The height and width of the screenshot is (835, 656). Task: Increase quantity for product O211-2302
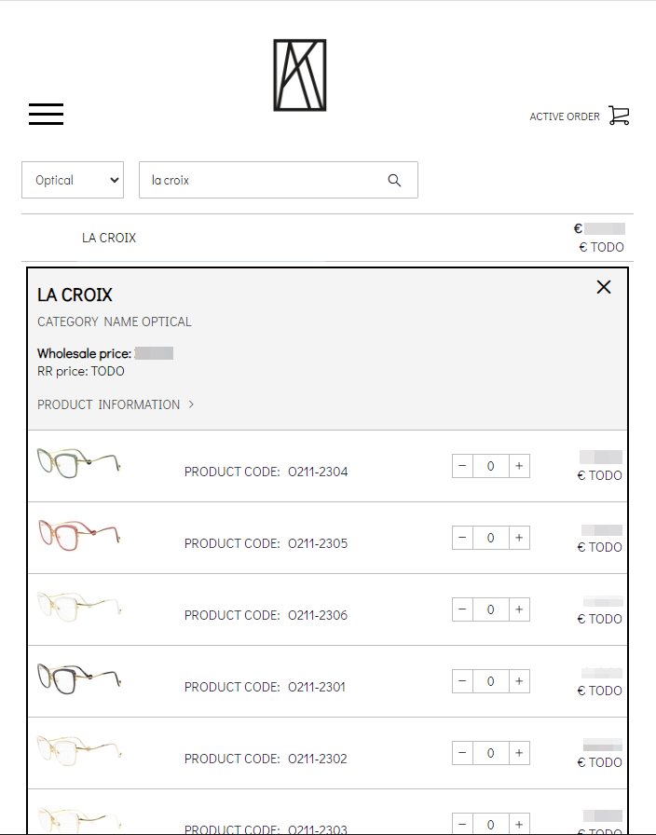coord(519,753)
